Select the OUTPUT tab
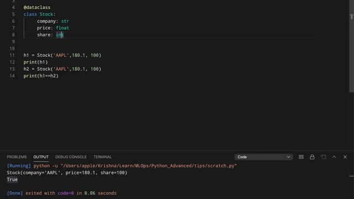The width and height of the screenshot is (354, 199). 41,157
